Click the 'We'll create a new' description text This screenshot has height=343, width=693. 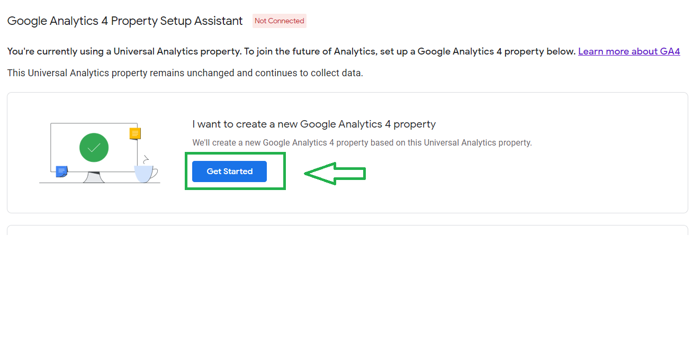362,143
